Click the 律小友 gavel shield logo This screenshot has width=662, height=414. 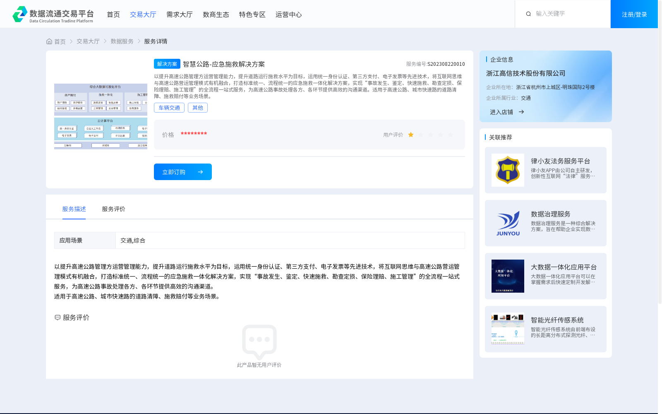point(508,170)
